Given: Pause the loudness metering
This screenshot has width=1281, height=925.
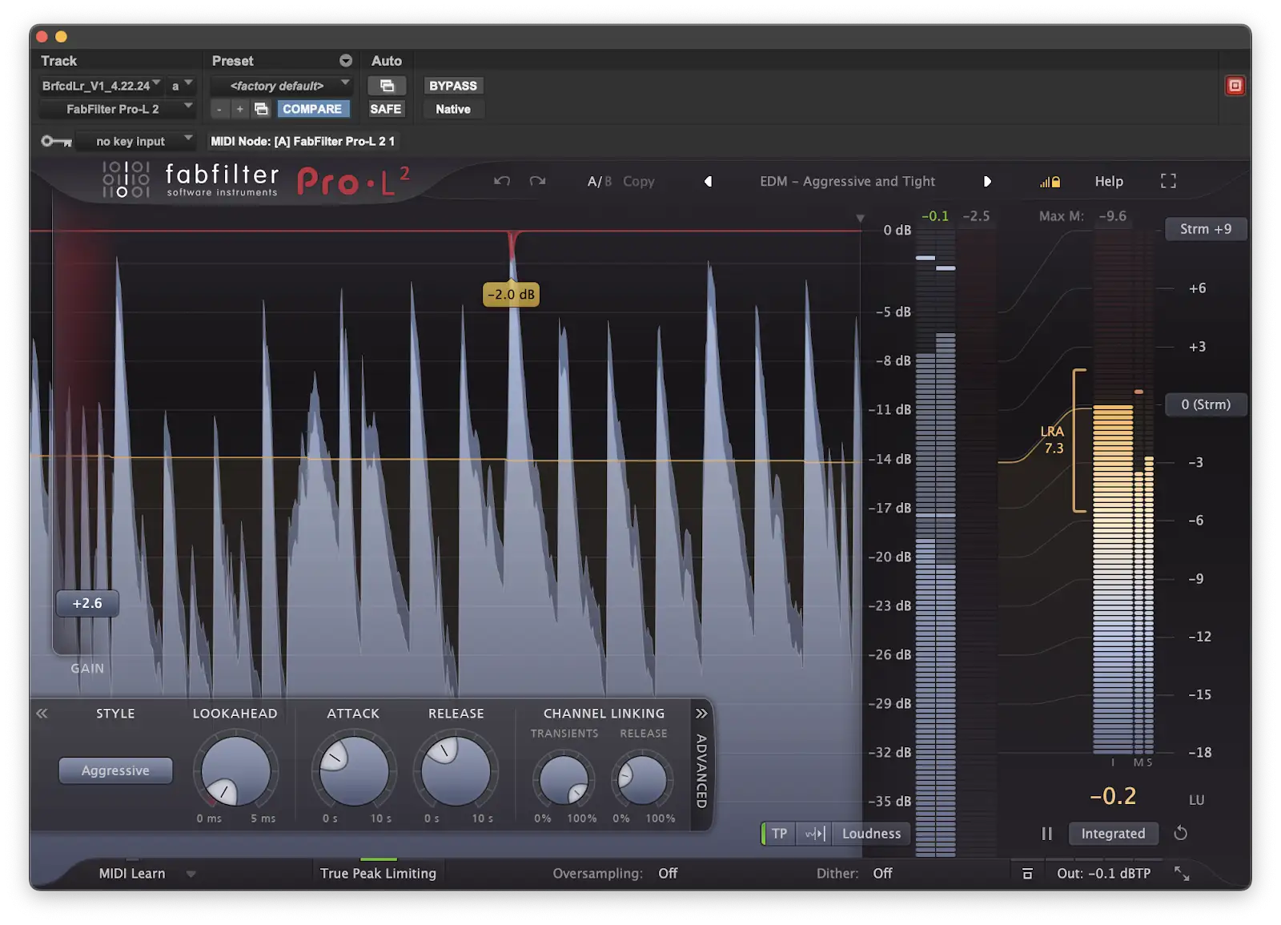Looking at the screenshot, I should click(x=1046, y=834).
